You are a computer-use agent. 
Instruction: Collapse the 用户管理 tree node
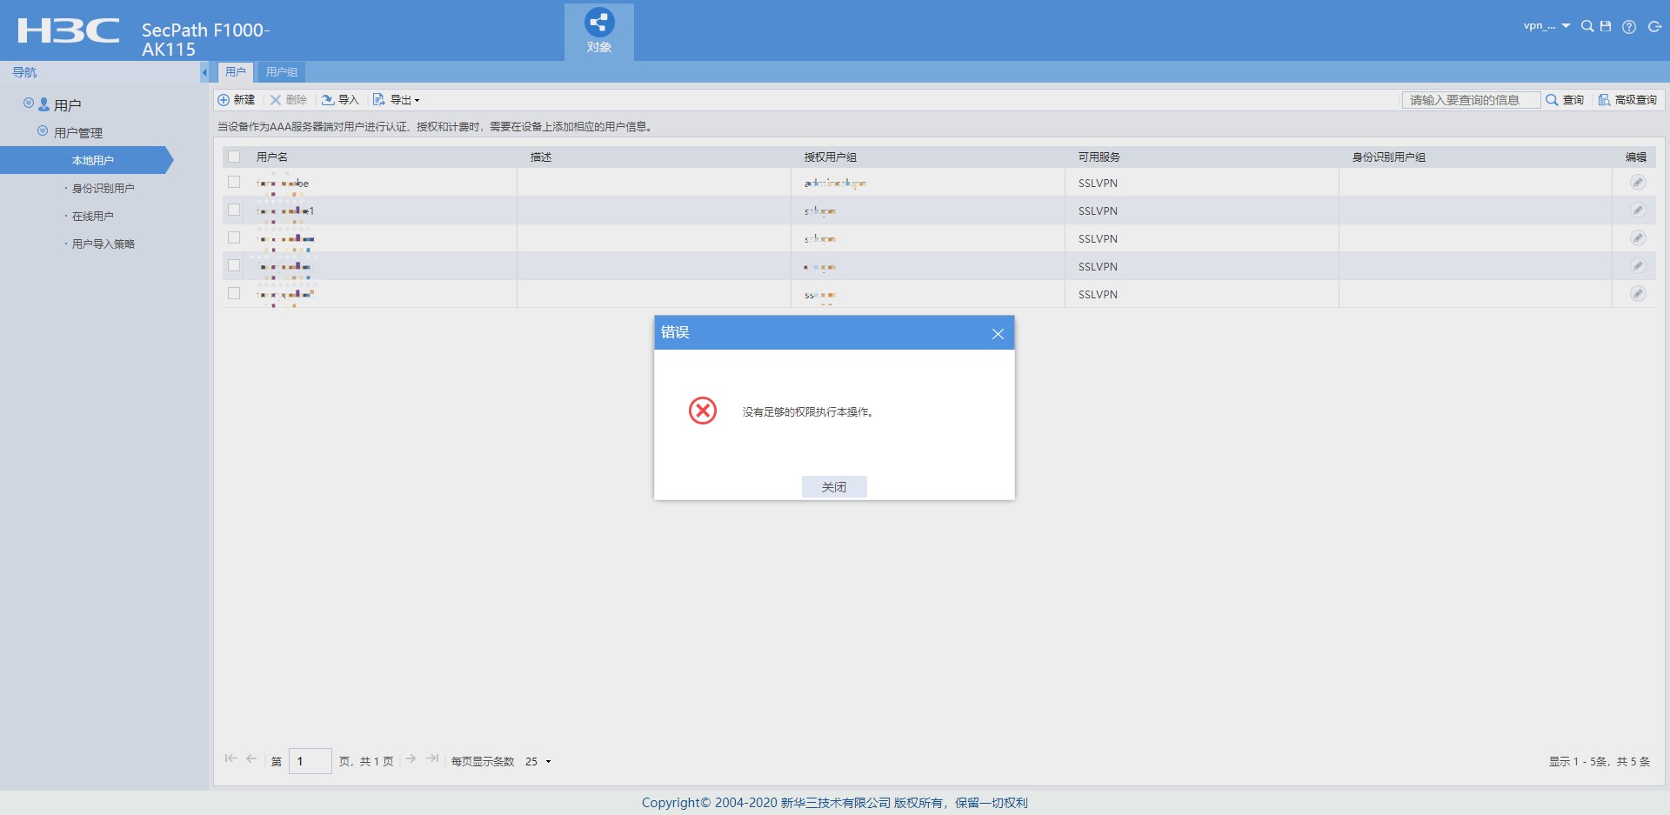(x=43, y=131)
